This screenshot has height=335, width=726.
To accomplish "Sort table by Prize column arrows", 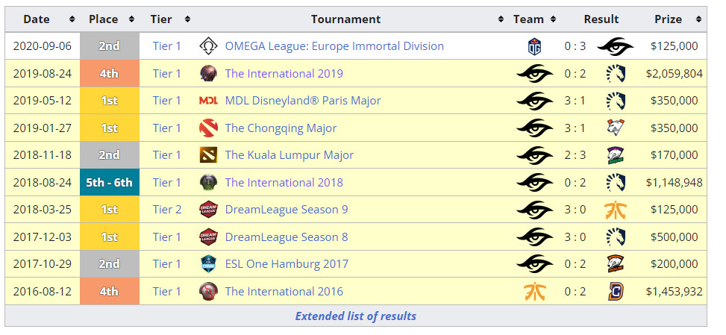I will (x=698, y=19).
